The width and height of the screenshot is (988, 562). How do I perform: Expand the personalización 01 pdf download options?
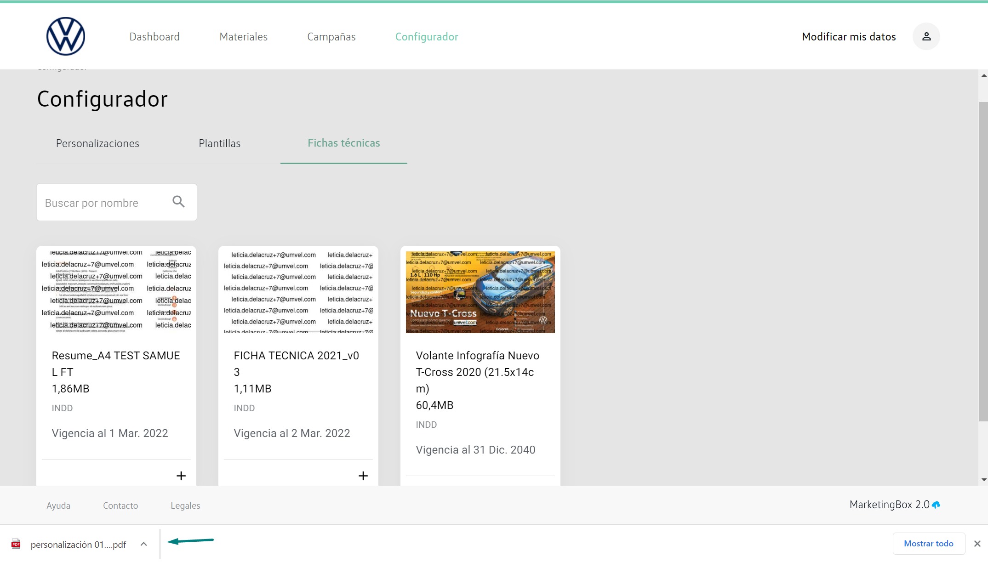pyautogui.click(x=143, y=544)
